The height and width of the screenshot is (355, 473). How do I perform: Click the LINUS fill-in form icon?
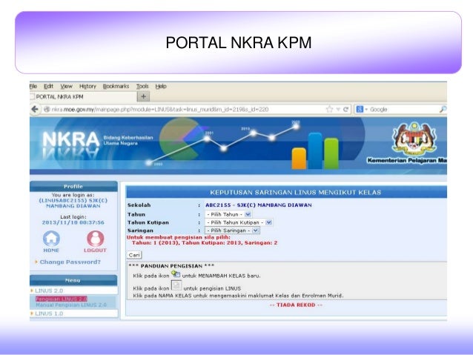coord(176,285)
